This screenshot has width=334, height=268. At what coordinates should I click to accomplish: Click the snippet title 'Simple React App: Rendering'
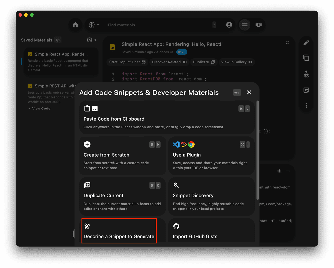click(x=172, y=44)
